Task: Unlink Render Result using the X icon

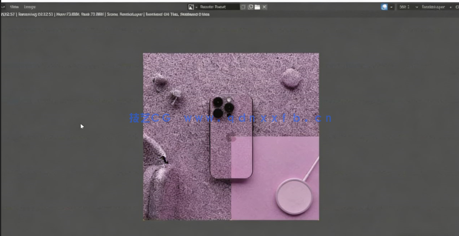Action: [x=264, y=7]
